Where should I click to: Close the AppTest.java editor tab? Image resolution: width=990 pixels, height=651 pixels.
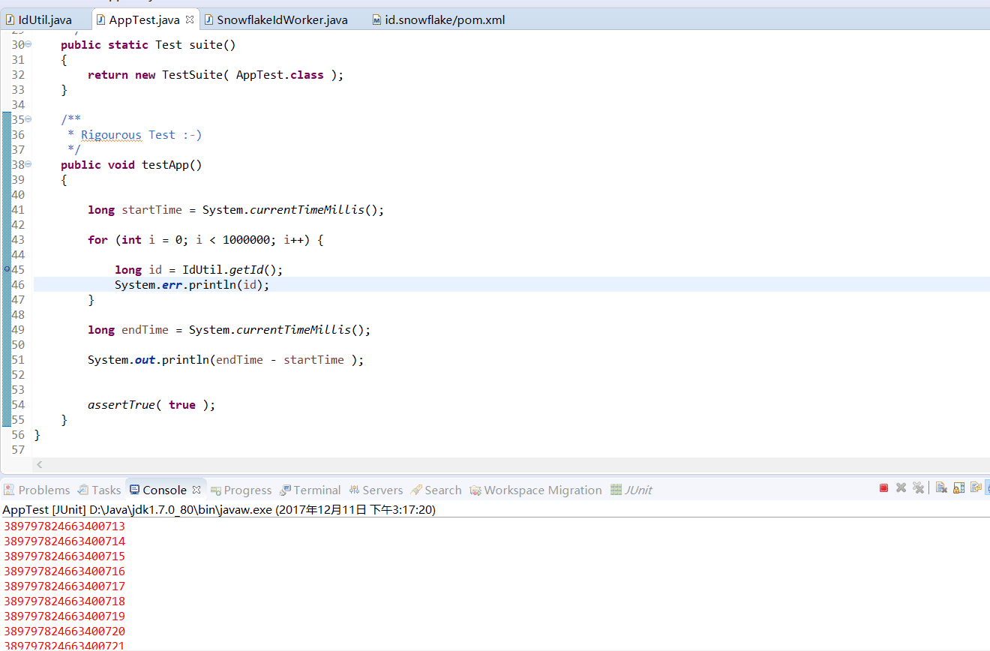pos(190,19)
